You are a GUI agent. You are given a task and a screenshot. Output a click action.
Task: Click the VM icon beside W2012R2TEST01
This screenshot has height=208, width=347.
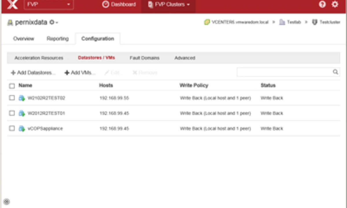(x=22, y=113)
